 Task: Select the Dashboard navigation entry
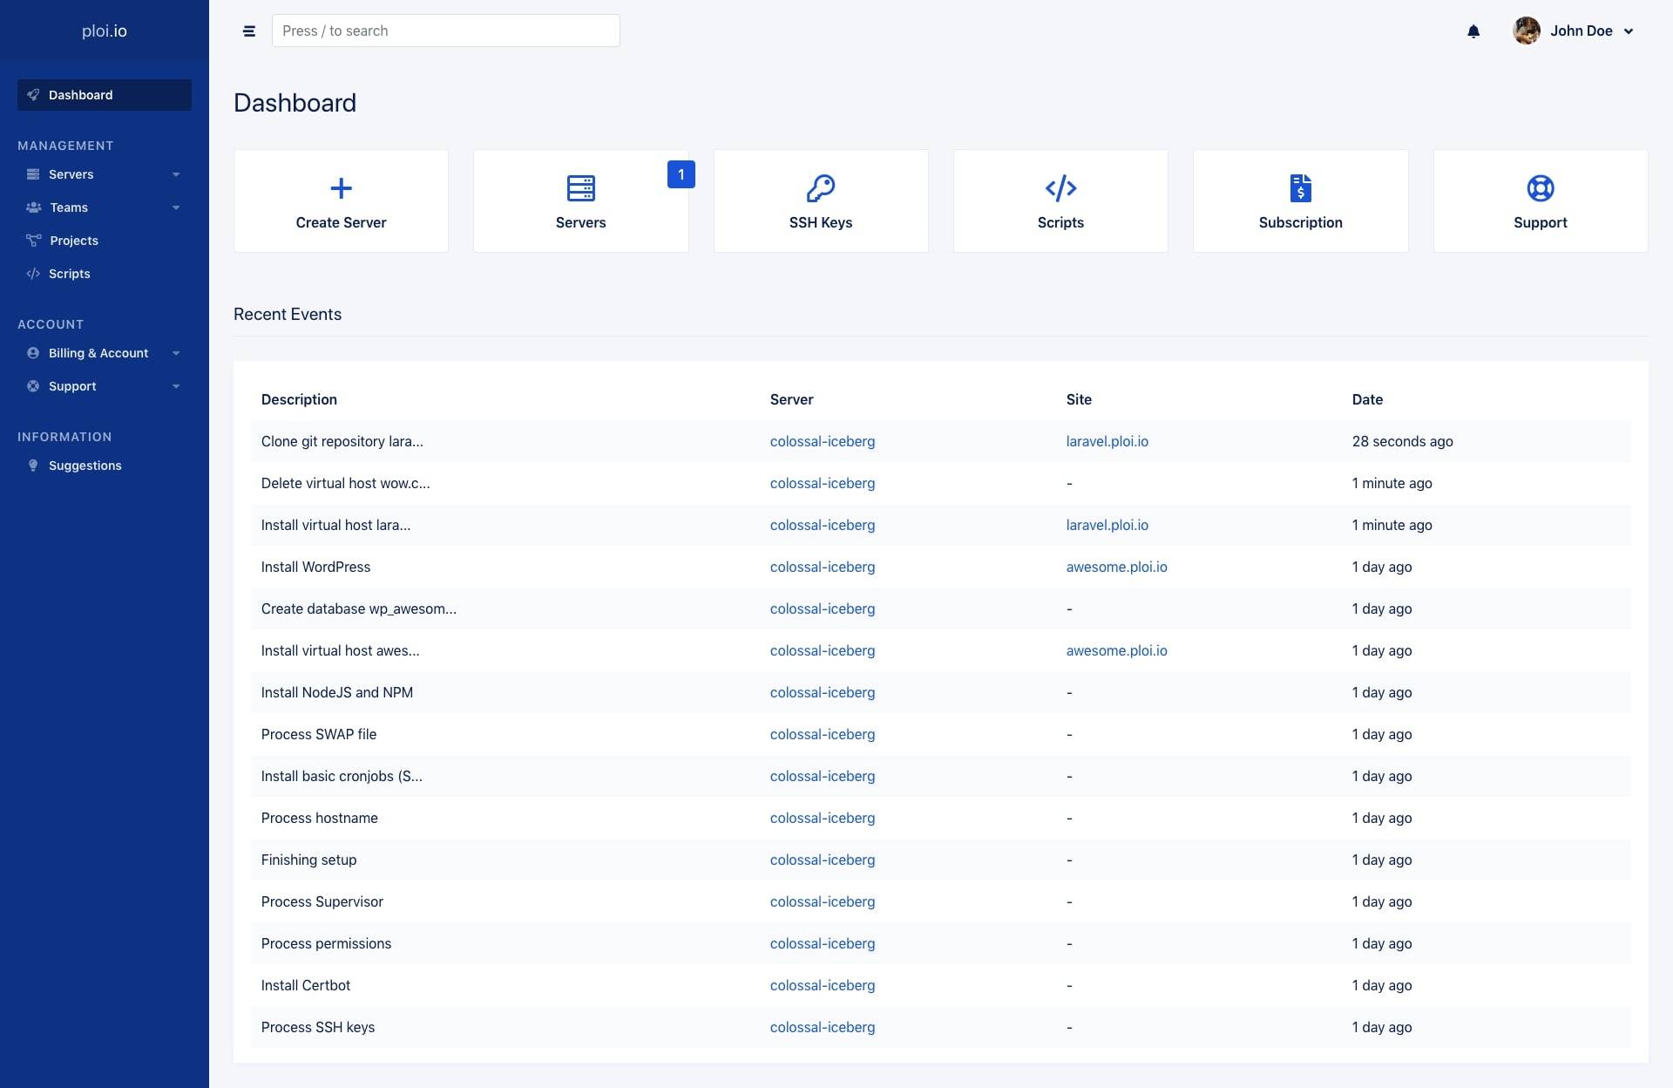tap(81, 95)
